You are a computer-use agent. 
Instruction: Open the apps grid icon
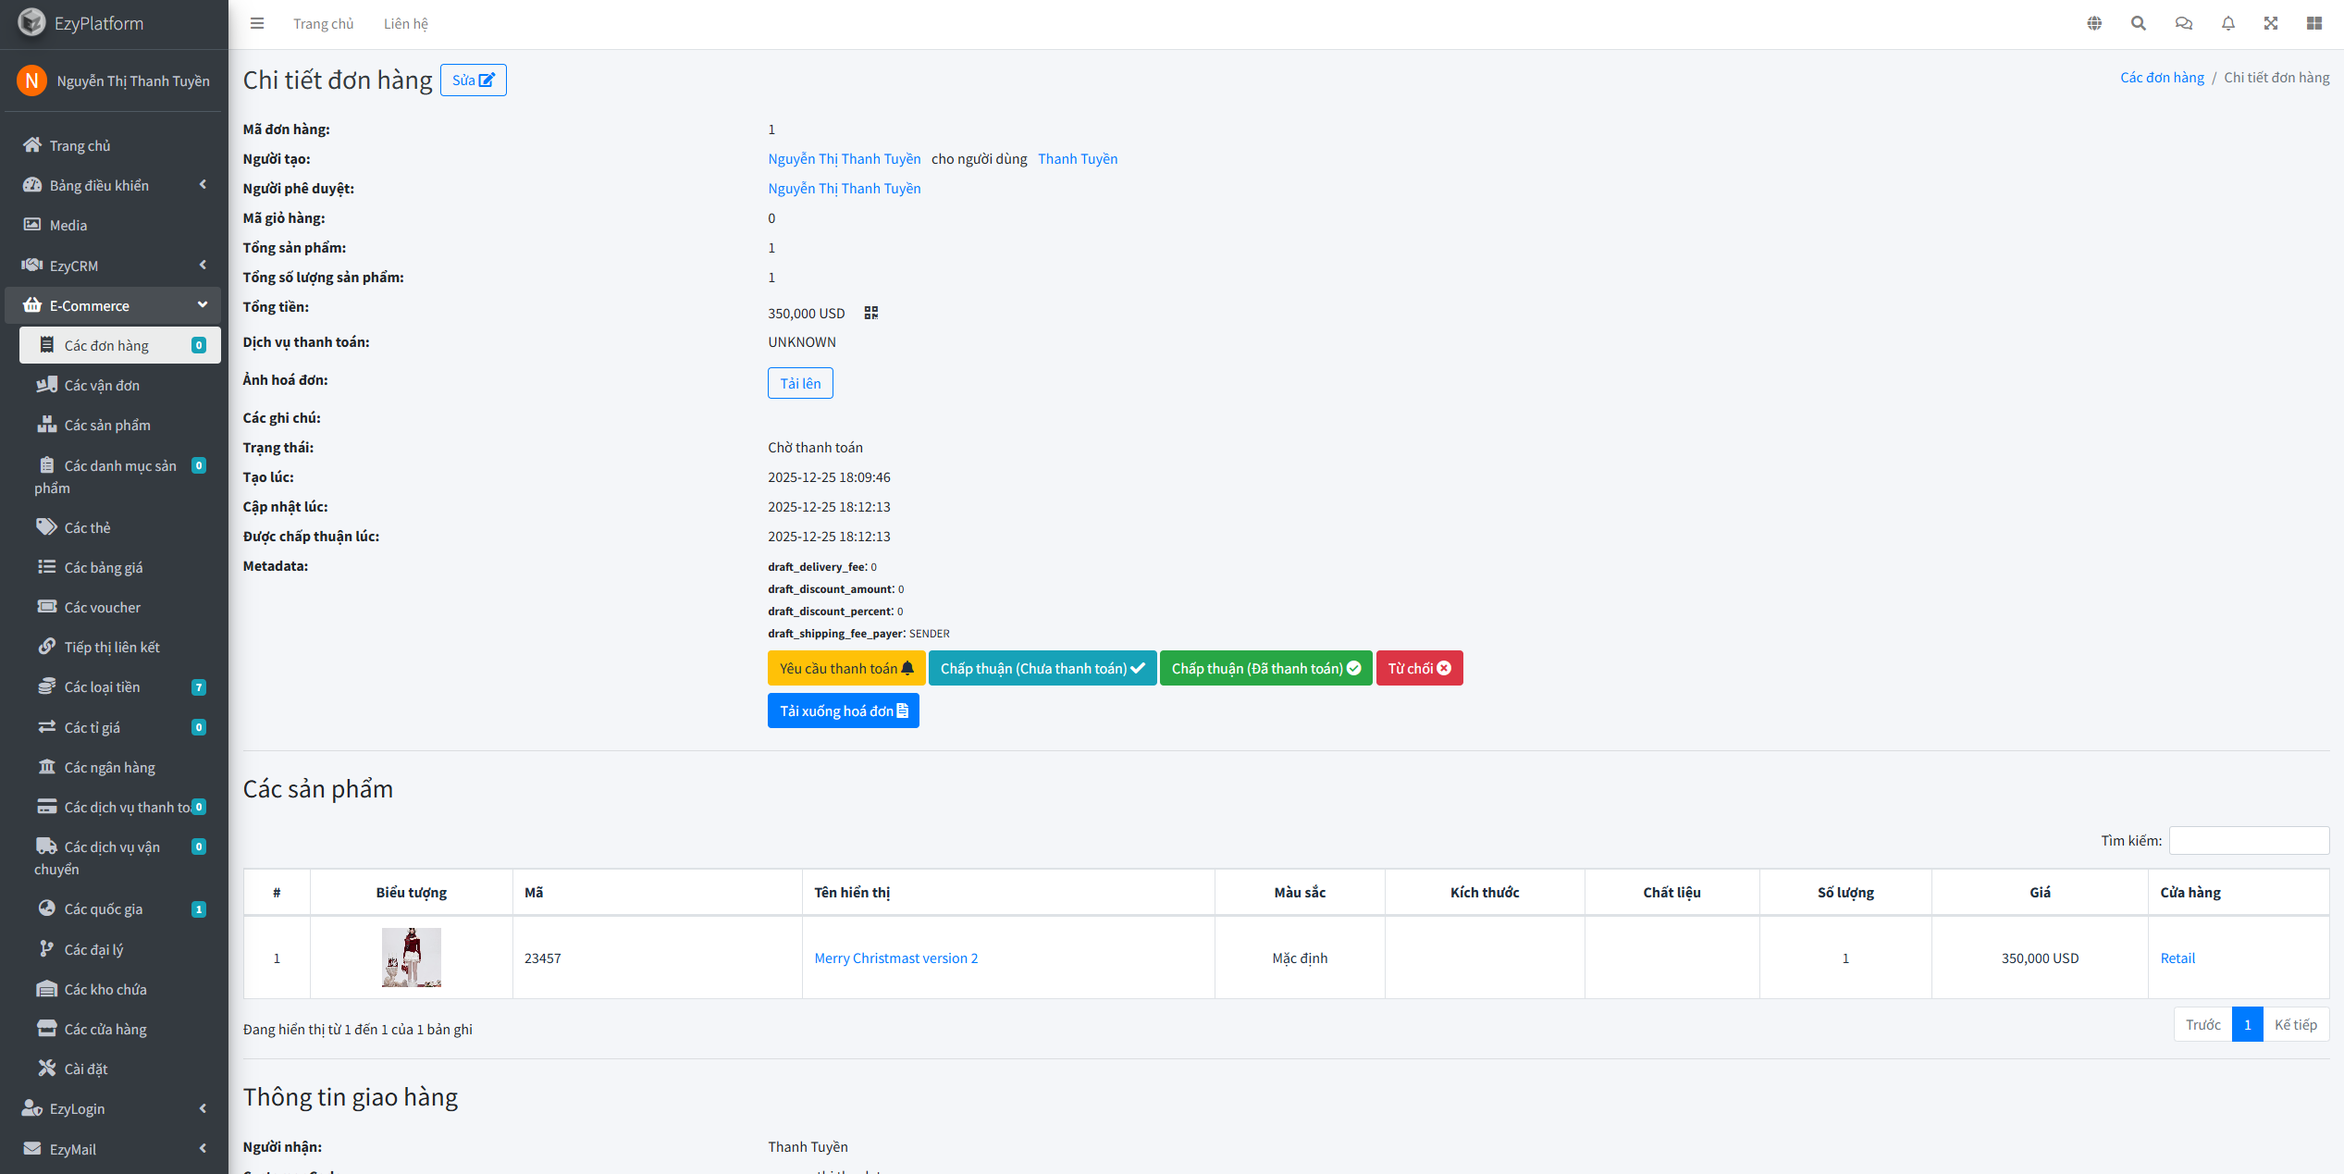coord(2314,24)
